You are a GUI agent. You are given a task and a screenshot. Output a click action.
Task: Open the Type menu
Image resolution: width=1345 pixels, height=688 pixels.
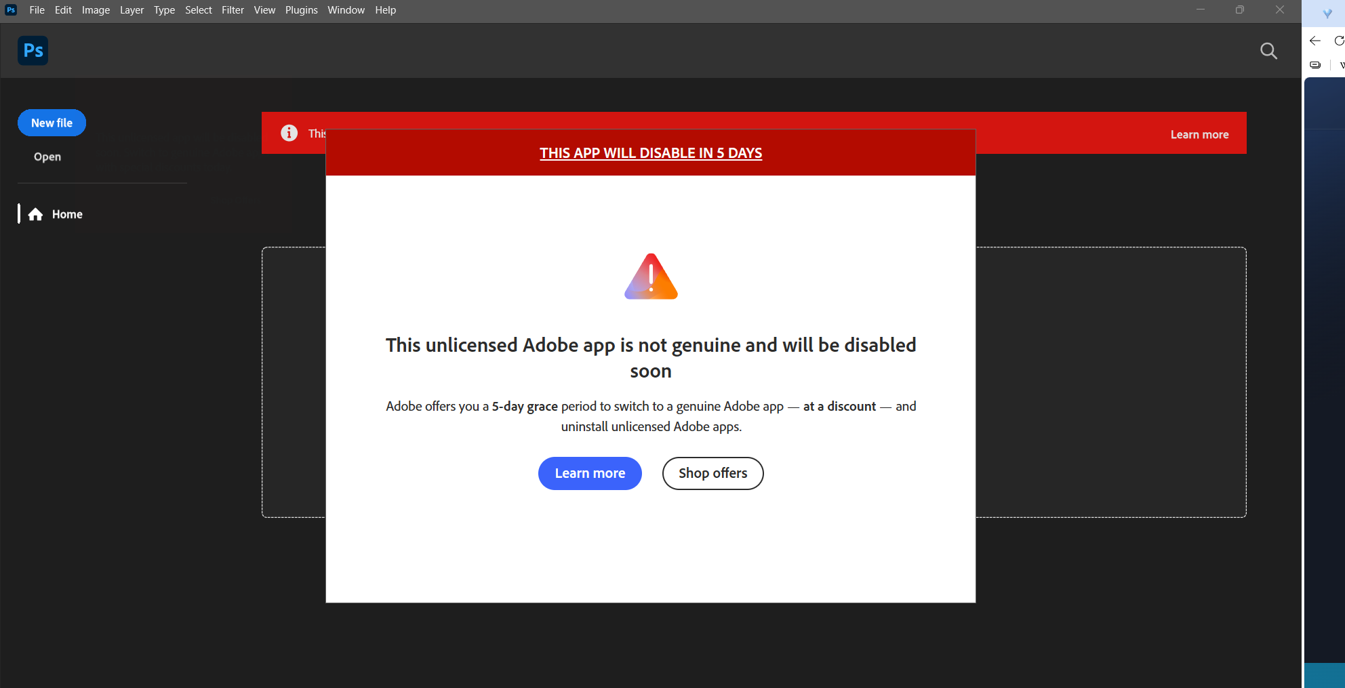coord(164,10)
